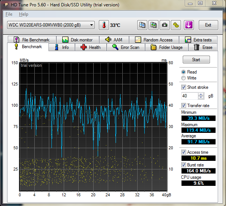Open the AAM tab
The width and height of the screenshot is (226, 206).
(x=114, y=40)
